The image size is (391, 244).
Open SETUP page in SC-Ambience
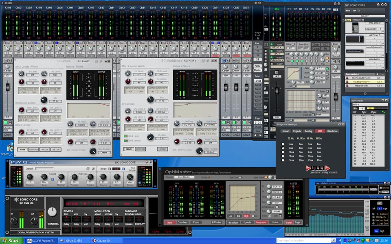(x=163, y=149)
